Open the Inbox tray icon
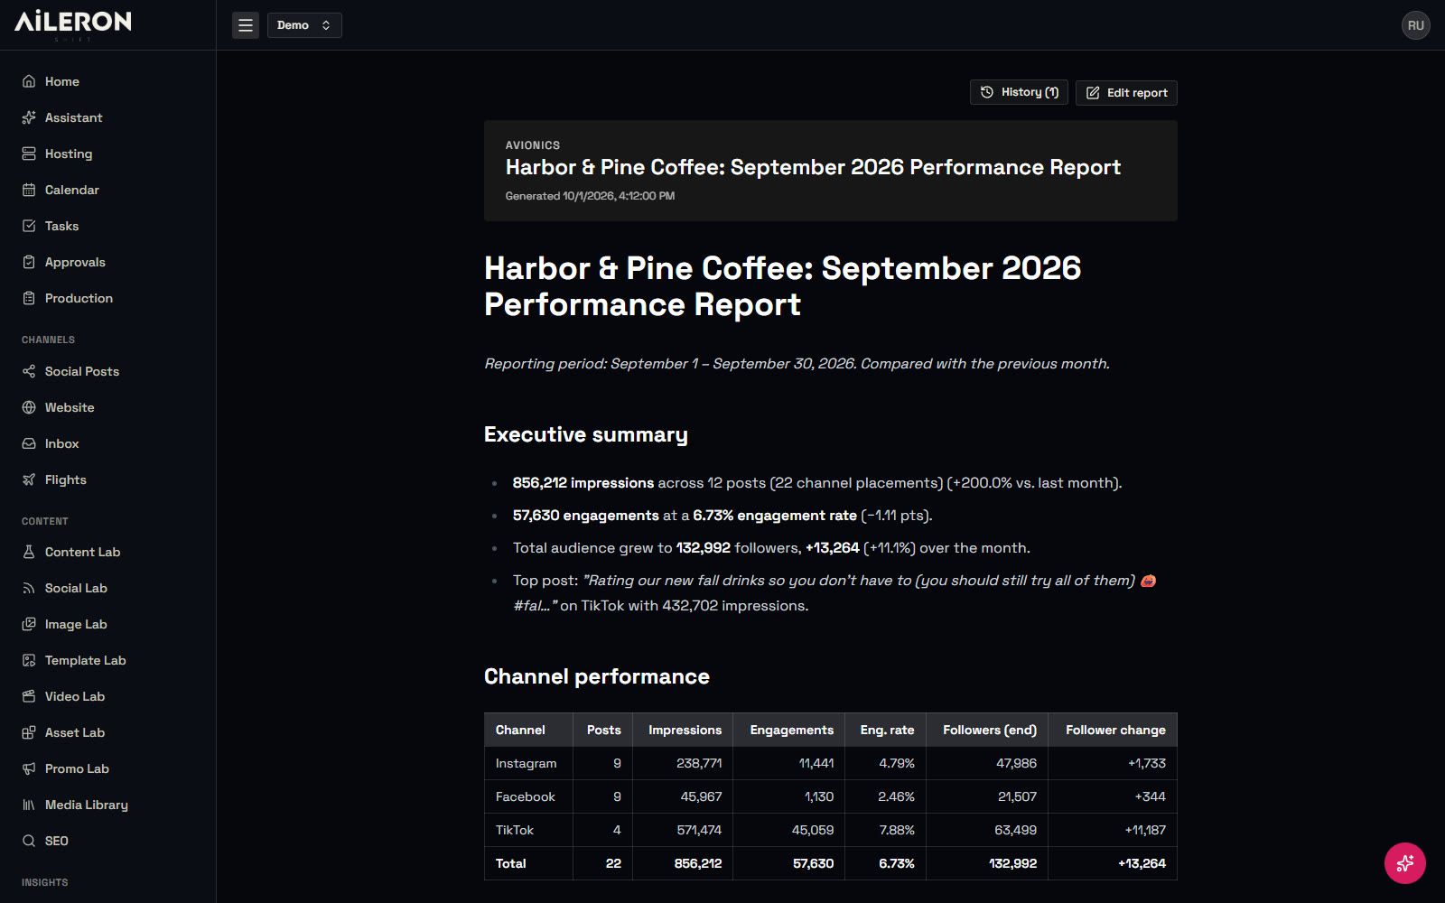Image resolution: width=1445 pixels, height=903 pixels. pyautogui.click(x=29, y=443)
